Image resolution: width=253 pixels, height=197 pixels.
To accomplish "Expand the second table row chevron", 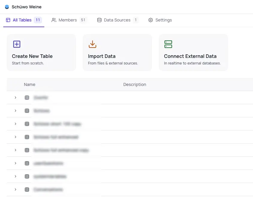I will pyautogui.click(x=16, y=111).
